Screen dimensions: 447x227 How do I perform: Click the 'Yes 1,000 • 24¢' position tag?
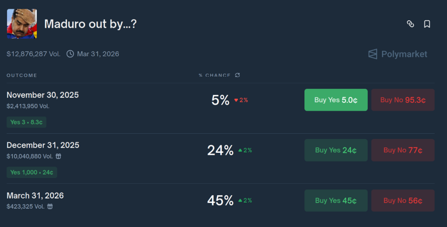tap(32, 172)
